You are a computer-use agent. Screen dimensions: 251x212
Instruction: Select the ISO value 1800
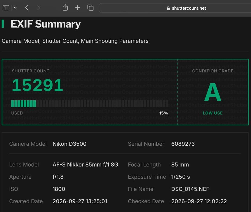(x=59, y=189)
